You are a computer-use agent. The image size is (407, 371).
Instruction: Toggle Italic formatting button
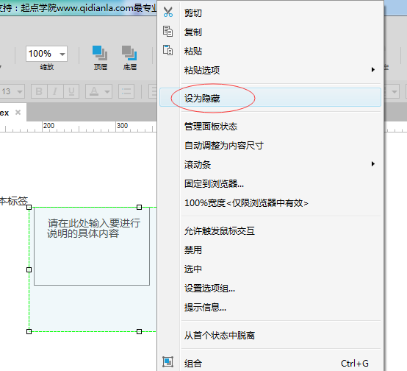[55, 91]
